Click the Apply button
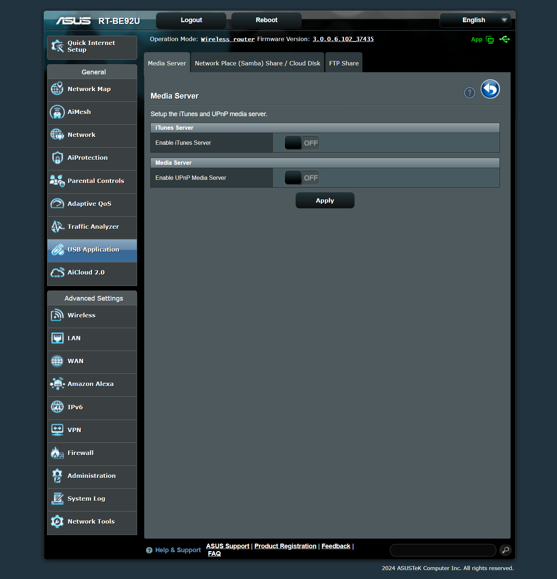The image size is (557, 579). tap(325, 201)
